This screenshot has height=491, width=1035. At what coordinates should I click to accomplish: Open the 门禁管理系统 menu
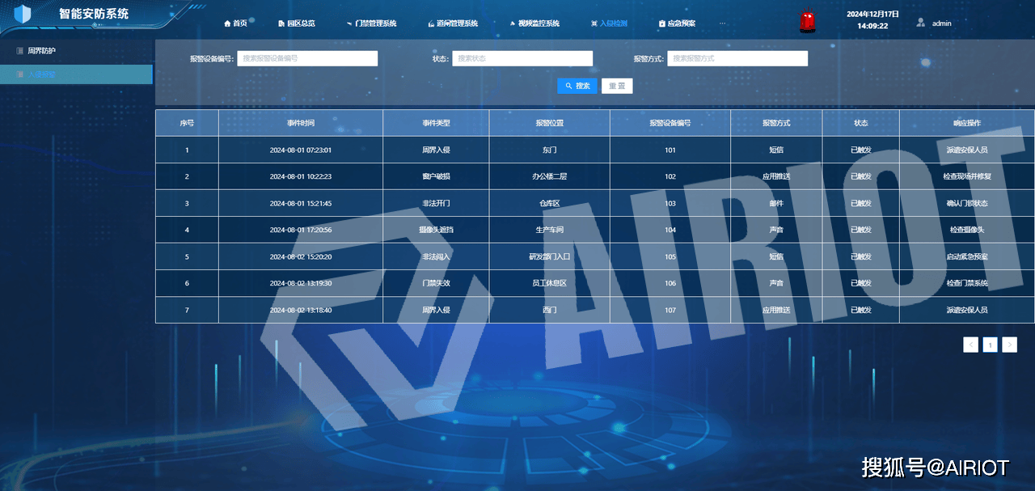click(371, 23)
